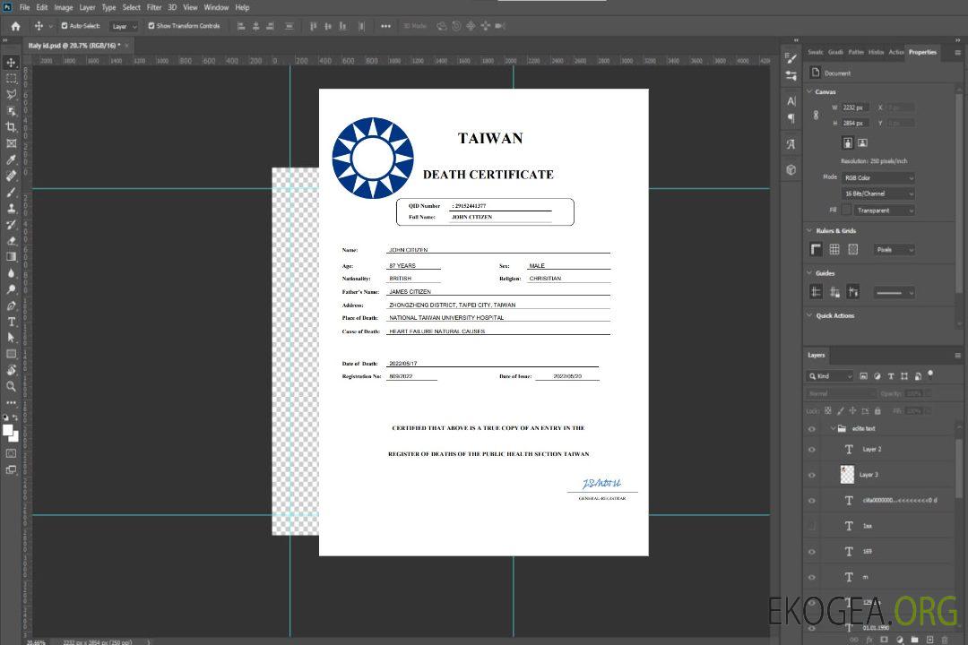Toggle the layer filter on/off switch
The image size is (968, 645).
[x=930, y=374]
